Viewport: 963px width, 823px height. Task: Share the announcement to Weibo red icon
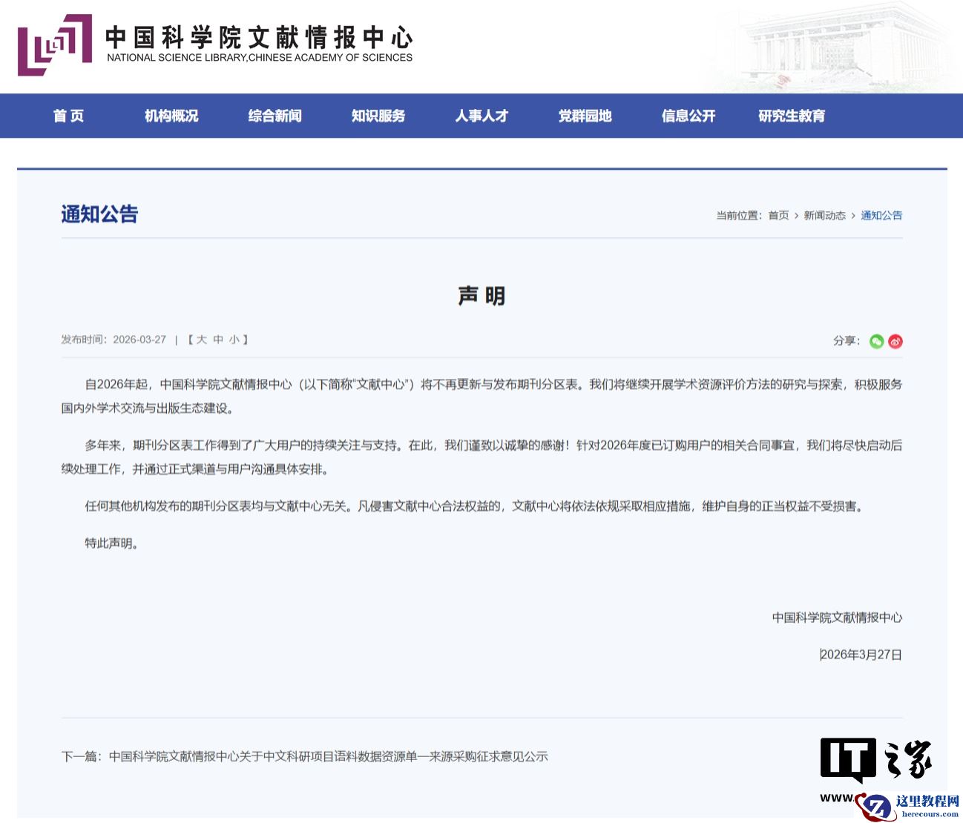[x=895, y=341]
